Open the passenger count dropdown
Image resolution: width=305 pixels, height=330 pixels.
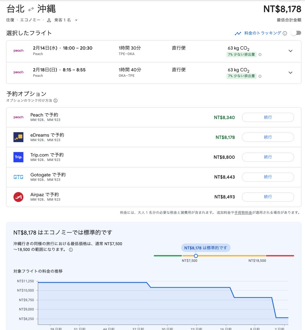click(76, 20)
